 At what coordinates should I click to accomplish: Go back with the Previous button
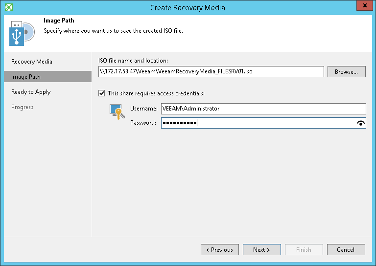[x=220, y=250]
